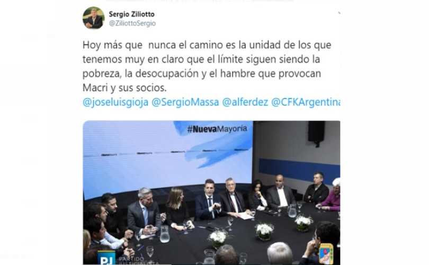Select the tweet text starting with Hoy más que
This screenshot has height=265, width=429.
click(207, 66)
